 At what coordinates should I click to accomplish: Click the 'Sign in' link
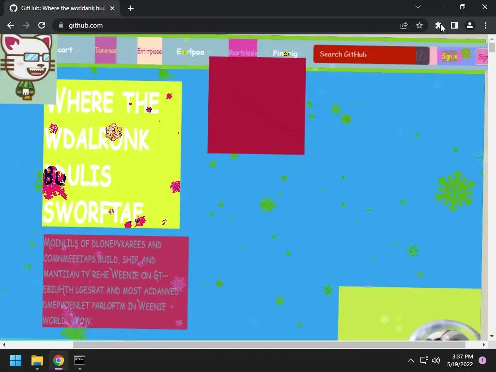449,57
